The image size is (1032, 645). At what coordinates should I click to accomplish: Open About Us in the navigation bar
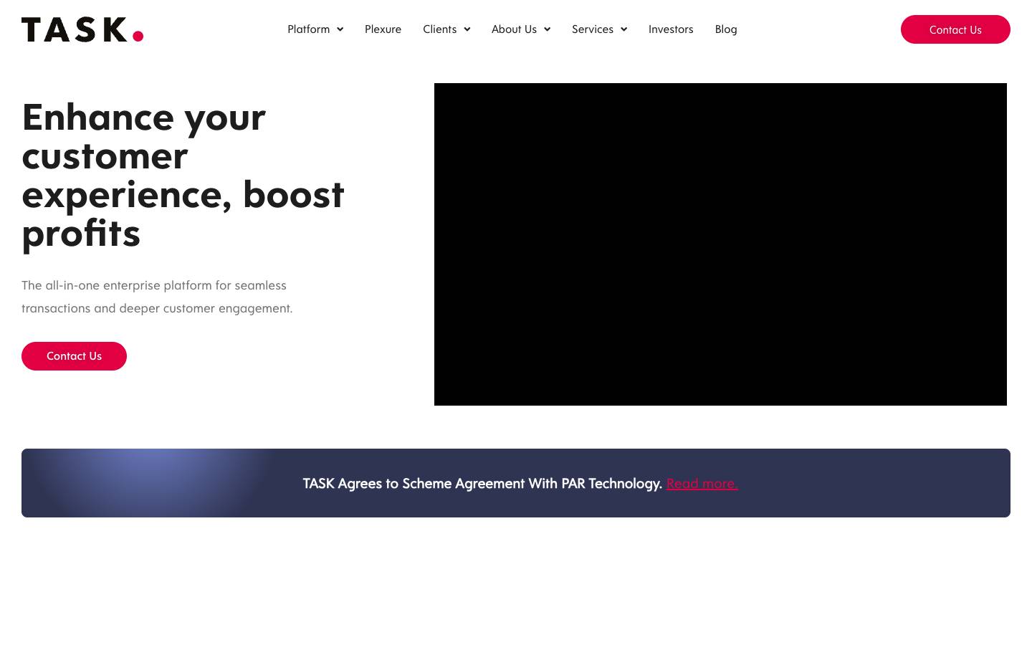(x=514, y=29)
